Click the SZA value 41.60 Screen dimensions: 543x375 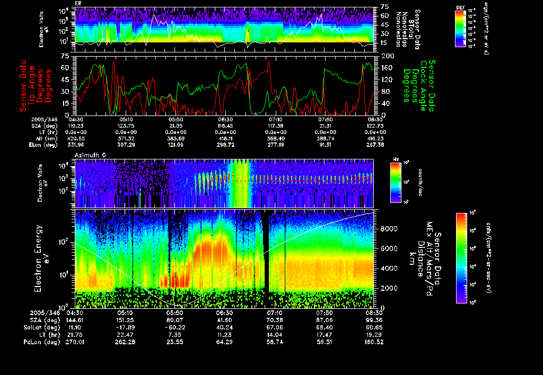(x=224, y=320)
